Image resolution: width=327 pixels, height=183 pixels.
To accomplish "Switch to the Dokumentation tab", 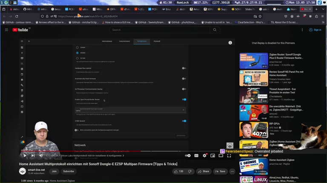I will (124, 41).
